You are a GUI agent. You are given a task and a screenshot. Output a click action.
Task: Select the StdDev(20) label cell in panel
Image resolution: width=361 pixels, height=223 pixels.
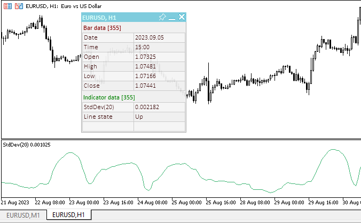coord(108,107)
